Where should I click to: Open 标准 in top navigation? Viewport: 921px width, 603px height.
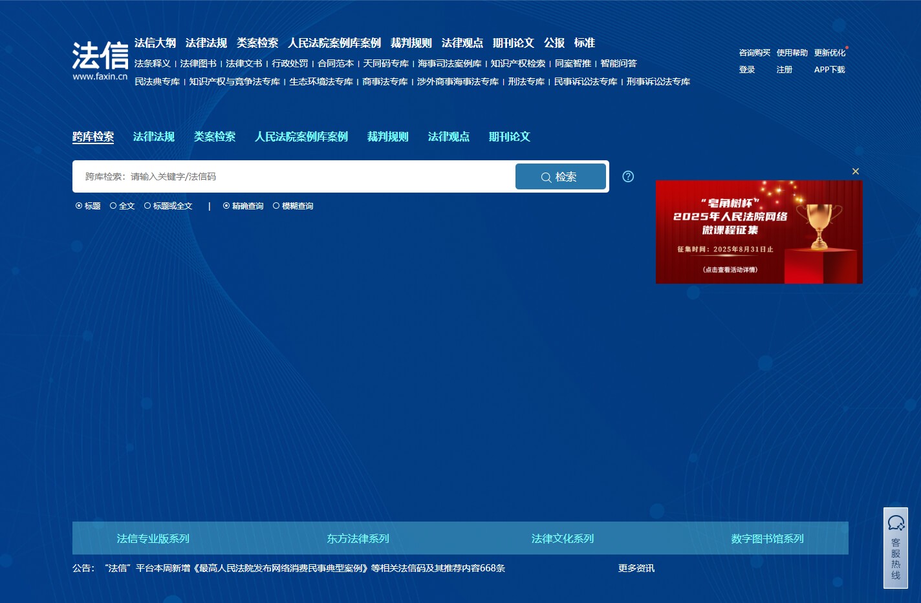(585, 43)
